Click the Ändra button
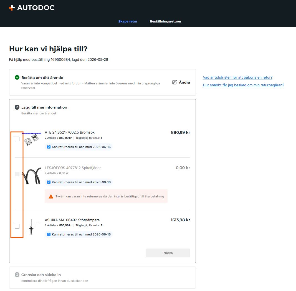This screenshot has width=296, height=291. point(181,82)
